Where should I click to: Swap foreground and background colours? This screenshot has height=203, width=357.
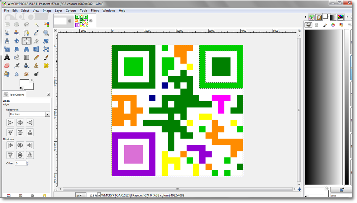pos(32,81)
